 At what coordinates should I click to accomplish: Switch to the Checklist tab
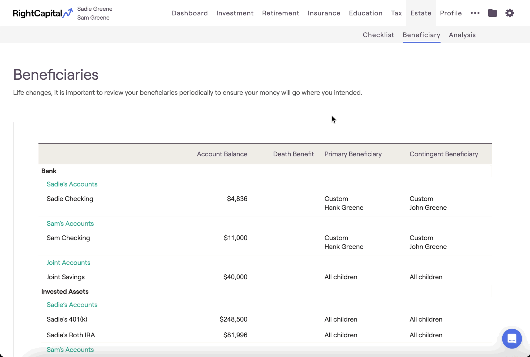point(378,35)
